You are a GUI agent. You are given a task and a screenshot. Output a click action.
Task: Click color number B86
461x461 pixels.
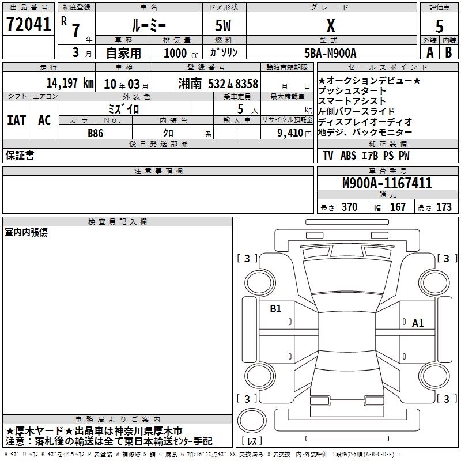click(x=95, y=133)
